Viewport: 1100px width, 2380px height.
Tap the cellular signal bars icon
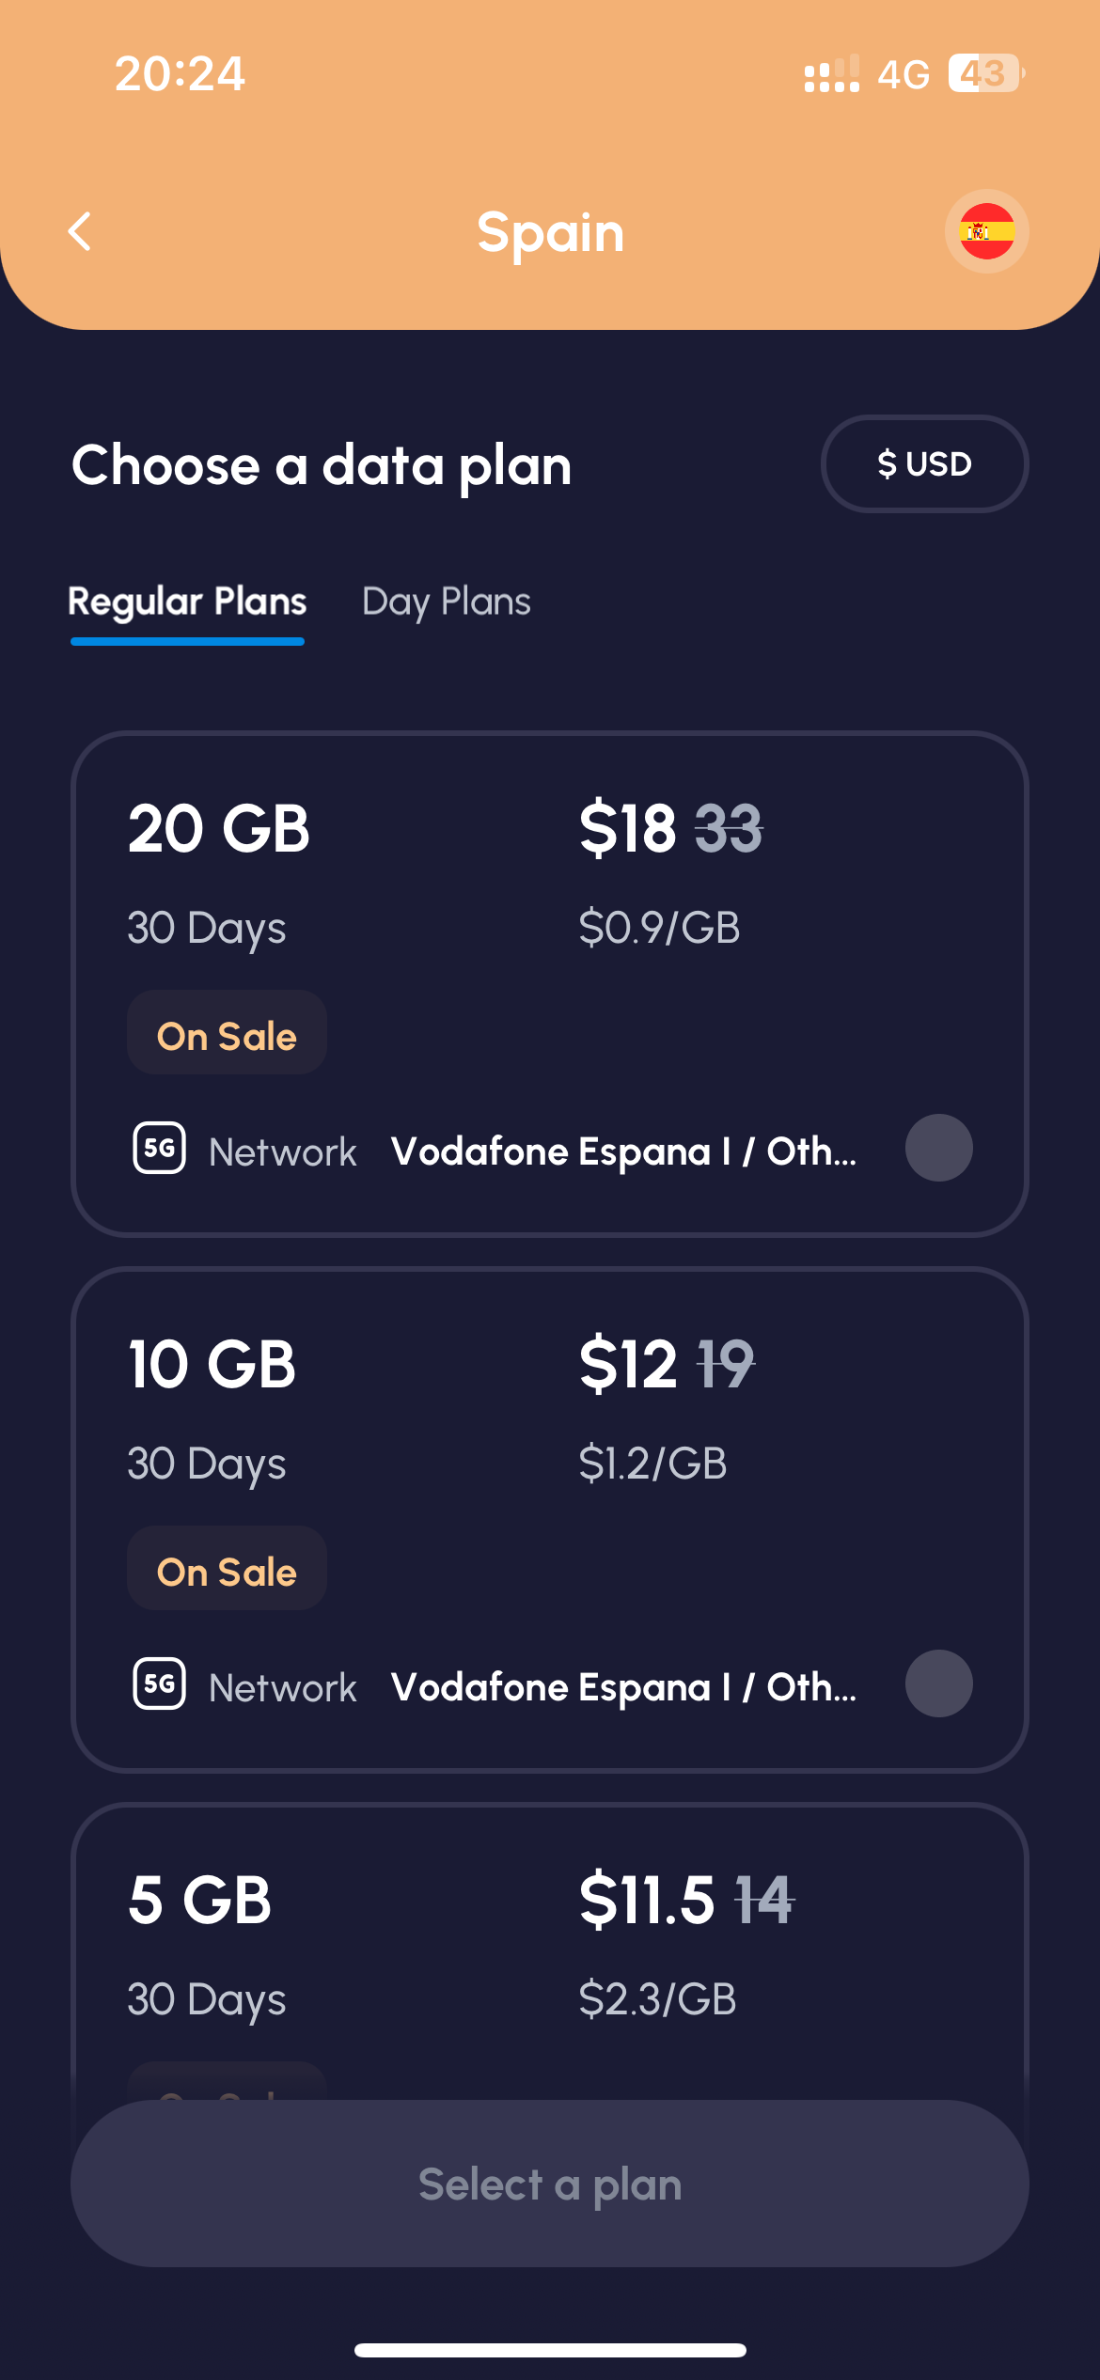[x=831, y=73]
